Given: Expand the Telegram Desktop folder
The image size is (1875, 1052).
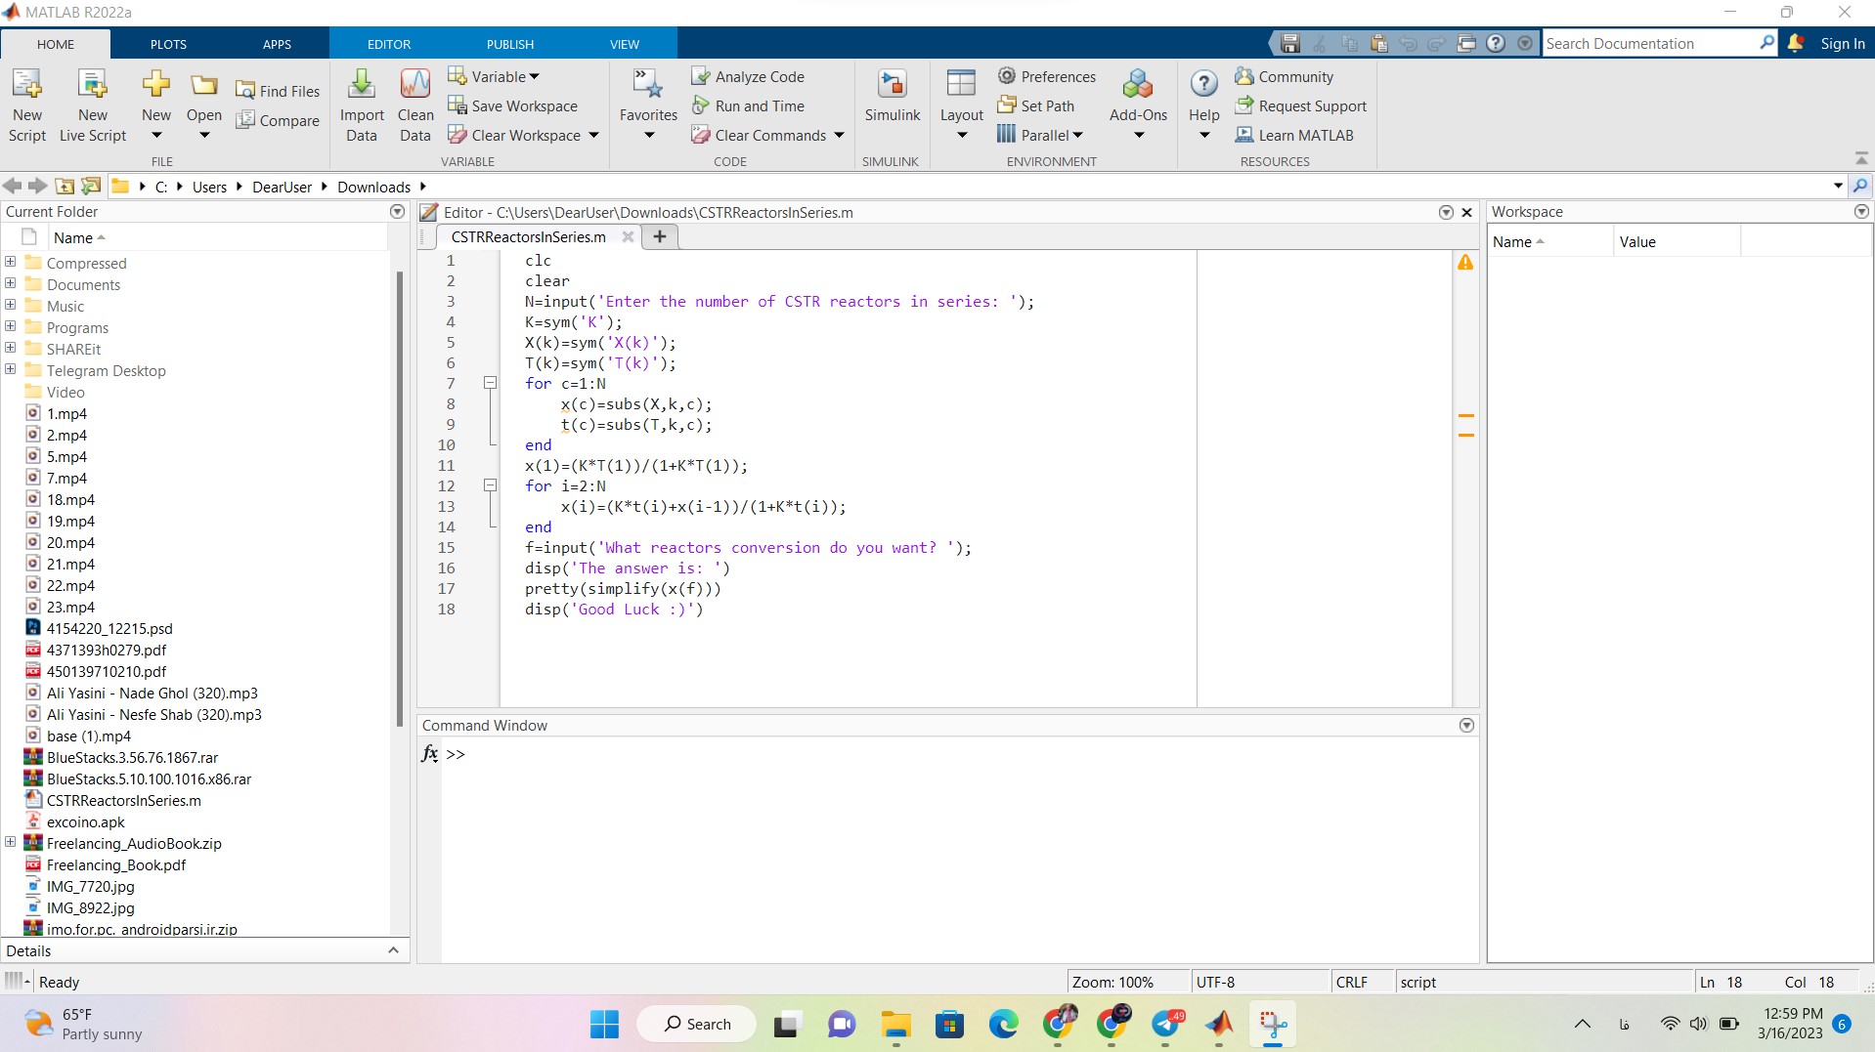Looking at the screenshot, I should tap(10, 369).
